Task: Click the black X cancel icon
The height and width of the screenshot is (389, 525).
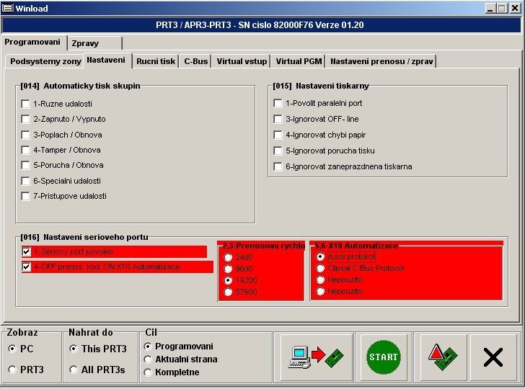Action: click(x=493, y=357)
